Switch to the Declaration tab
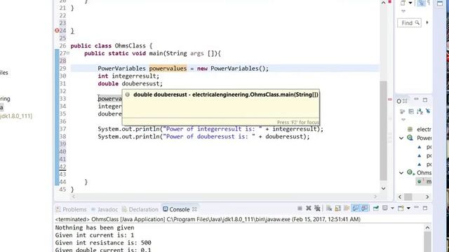This screenshot has height=252, width=449. (140, 209)
